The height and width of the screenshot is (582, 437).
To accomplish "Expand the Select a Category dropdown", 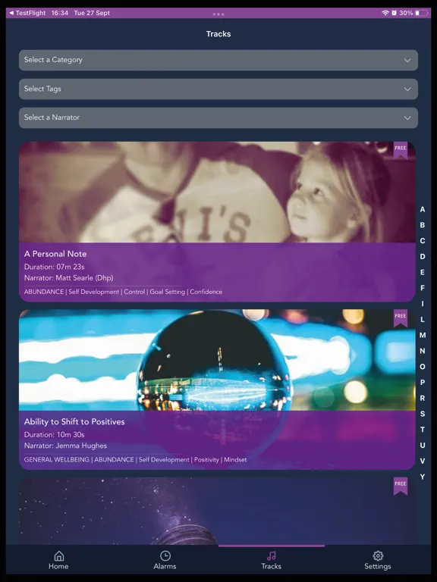I will [x=218, y=60].
